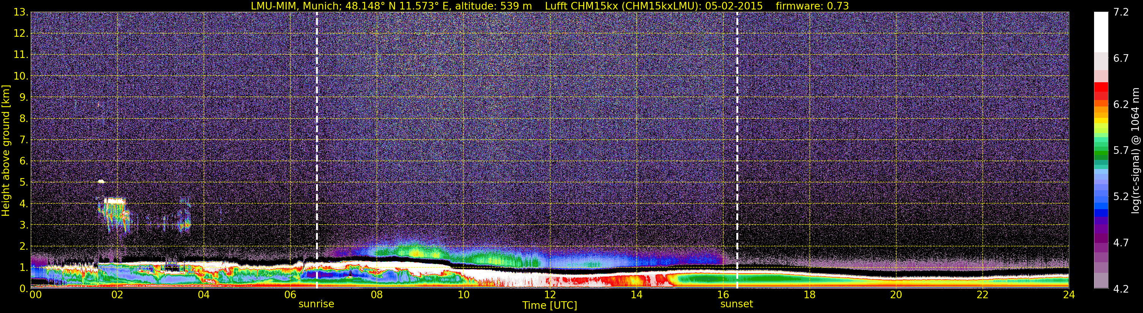Screen dimensions: 1143x313
Task: Click height axis tick '13.'
Action: coord(20,13)
